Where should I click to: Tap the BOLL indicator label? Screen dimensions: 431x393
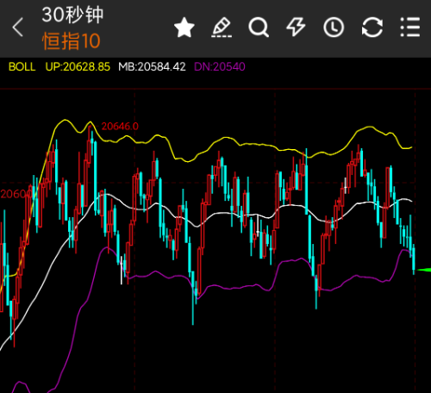(x=22, y=67)
